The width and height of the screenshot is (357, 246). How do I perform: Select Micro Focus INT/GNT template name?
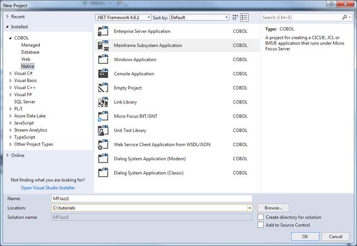click(x=136, y=116)
